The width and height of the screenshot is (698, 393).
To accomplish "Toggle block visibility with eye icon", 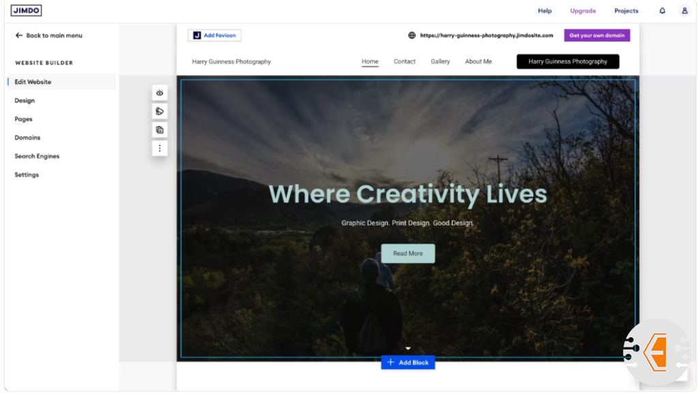I will click(160, 93).
